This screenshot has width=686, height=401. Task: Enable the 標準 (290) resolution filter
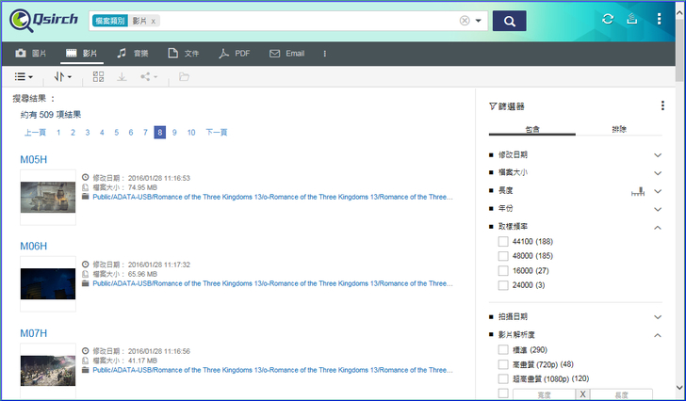point(503,350)
